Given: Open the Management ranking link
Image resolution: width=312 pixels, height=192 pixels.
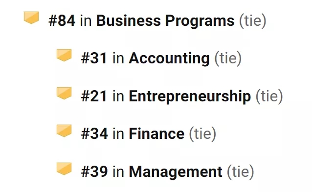Looking at the screenshot, I should tap(176, 172).
